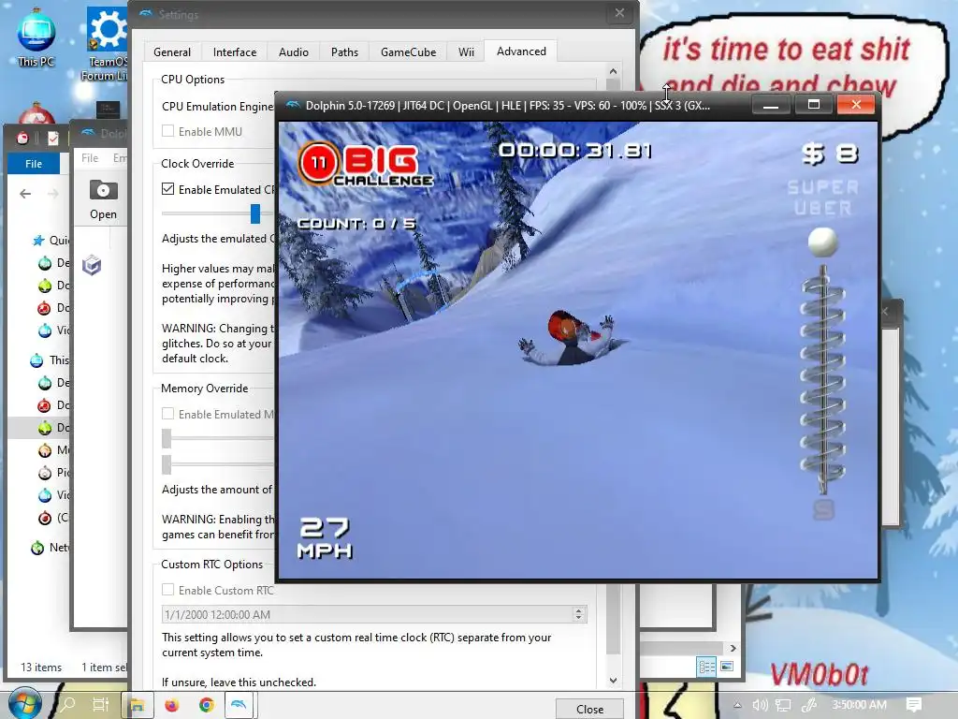The image size is (958, 719).
Task: Click Close button in Settings dialog
Action: (589, 709)
